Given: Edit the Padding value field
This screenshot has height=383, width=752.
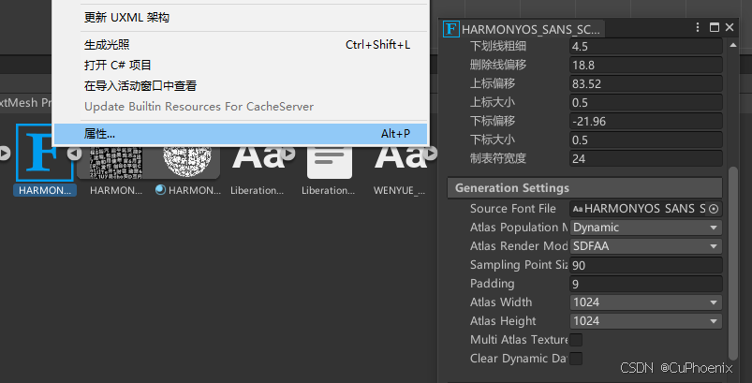Looking at the screenshot, I should pyautogui.click(x=646, y=284).
